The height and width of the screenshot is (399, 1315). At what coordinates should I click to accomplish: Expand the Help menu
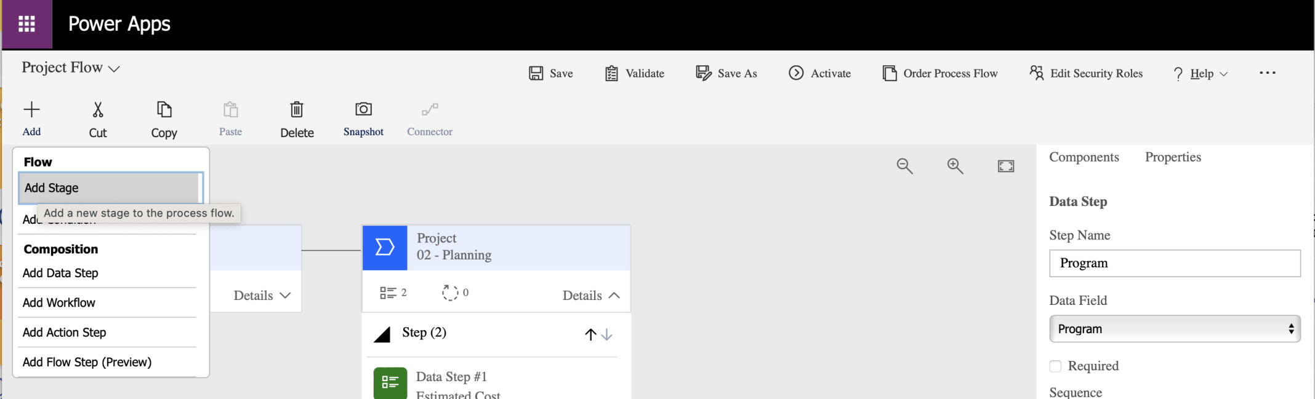pyautogui.click(x=1200, y=74)
